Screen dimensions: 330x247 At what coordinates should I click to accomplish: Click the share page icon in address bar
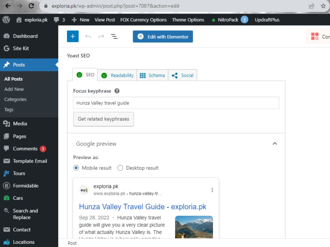point(312,6)
